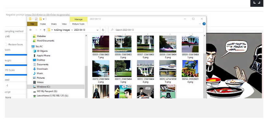Click navigation pane scroll up arrow
This screenshot has height=121, width=264.
click(x=86, y=36)
